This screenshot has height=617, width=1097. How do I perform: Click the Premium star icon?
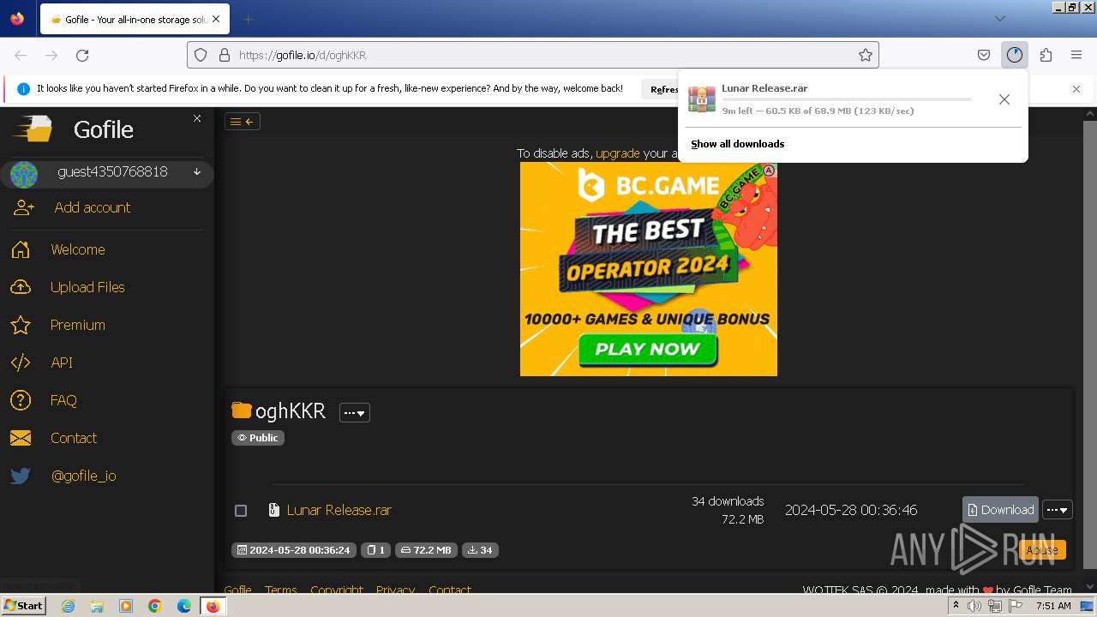[x=21, y=325]
